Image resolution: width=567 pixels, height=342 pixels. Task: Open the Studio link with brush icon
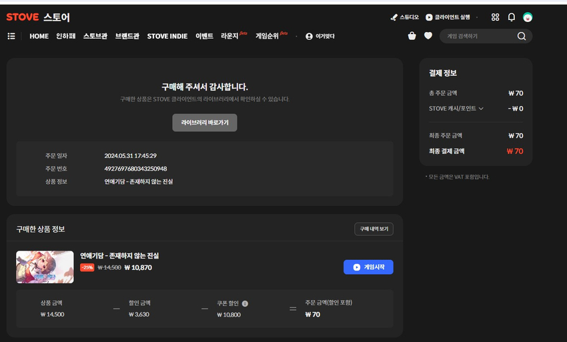click(x=405, y=17)
